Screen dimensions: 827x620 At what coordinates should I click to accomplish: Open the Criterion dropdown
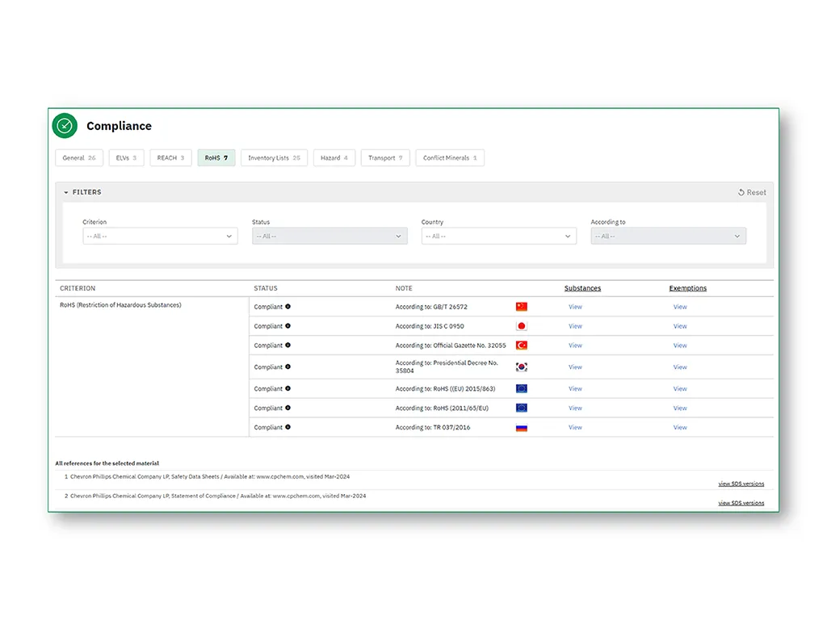click(160, 237)
